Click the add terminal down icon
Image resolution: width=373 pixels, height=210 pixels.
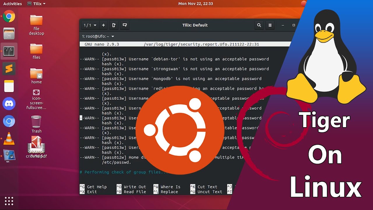125,25
